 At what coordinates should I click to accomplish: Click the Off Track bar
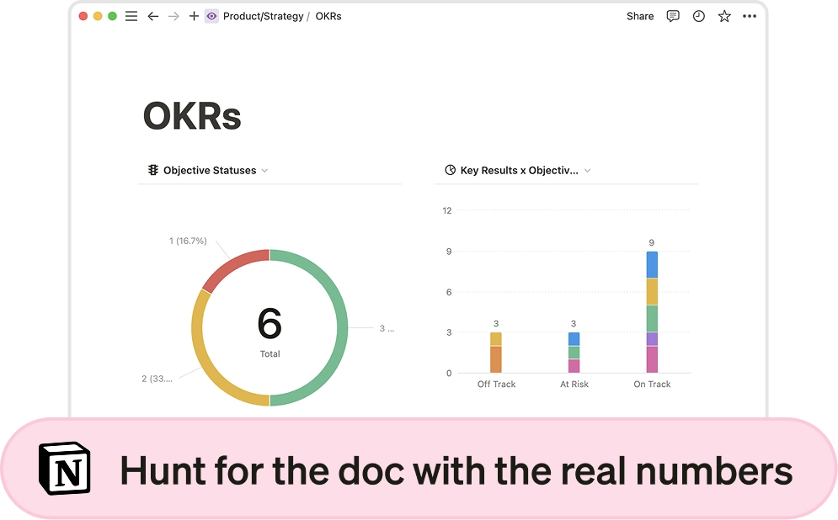click(x=496, y=353)
